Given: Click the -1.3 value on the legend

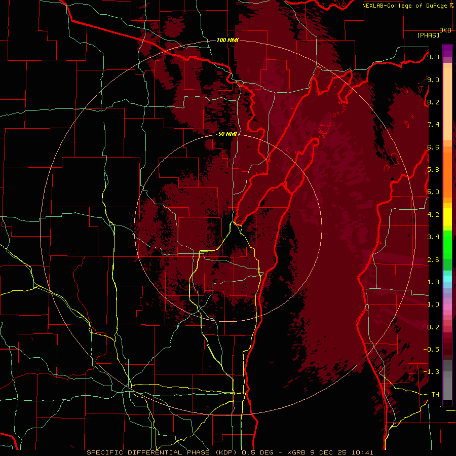Looking at the screenshot, I should coord(431,372).
